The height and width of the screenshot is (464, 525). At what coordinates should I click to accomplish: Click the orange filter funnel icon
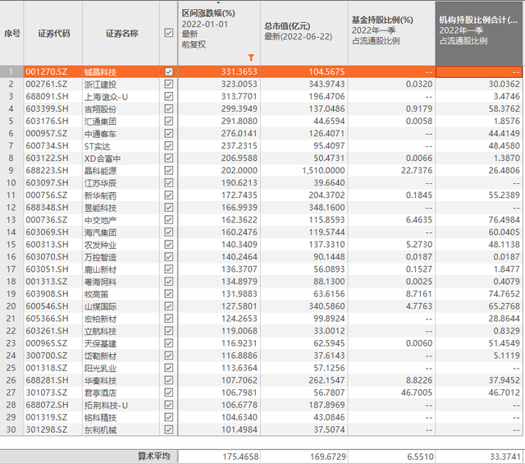coord(251,57)
